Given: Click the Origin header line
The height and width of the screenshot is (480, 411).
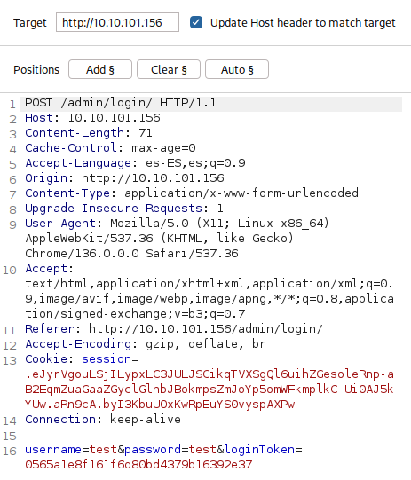Looking at the screenshot, I should (x=124, y=177).
